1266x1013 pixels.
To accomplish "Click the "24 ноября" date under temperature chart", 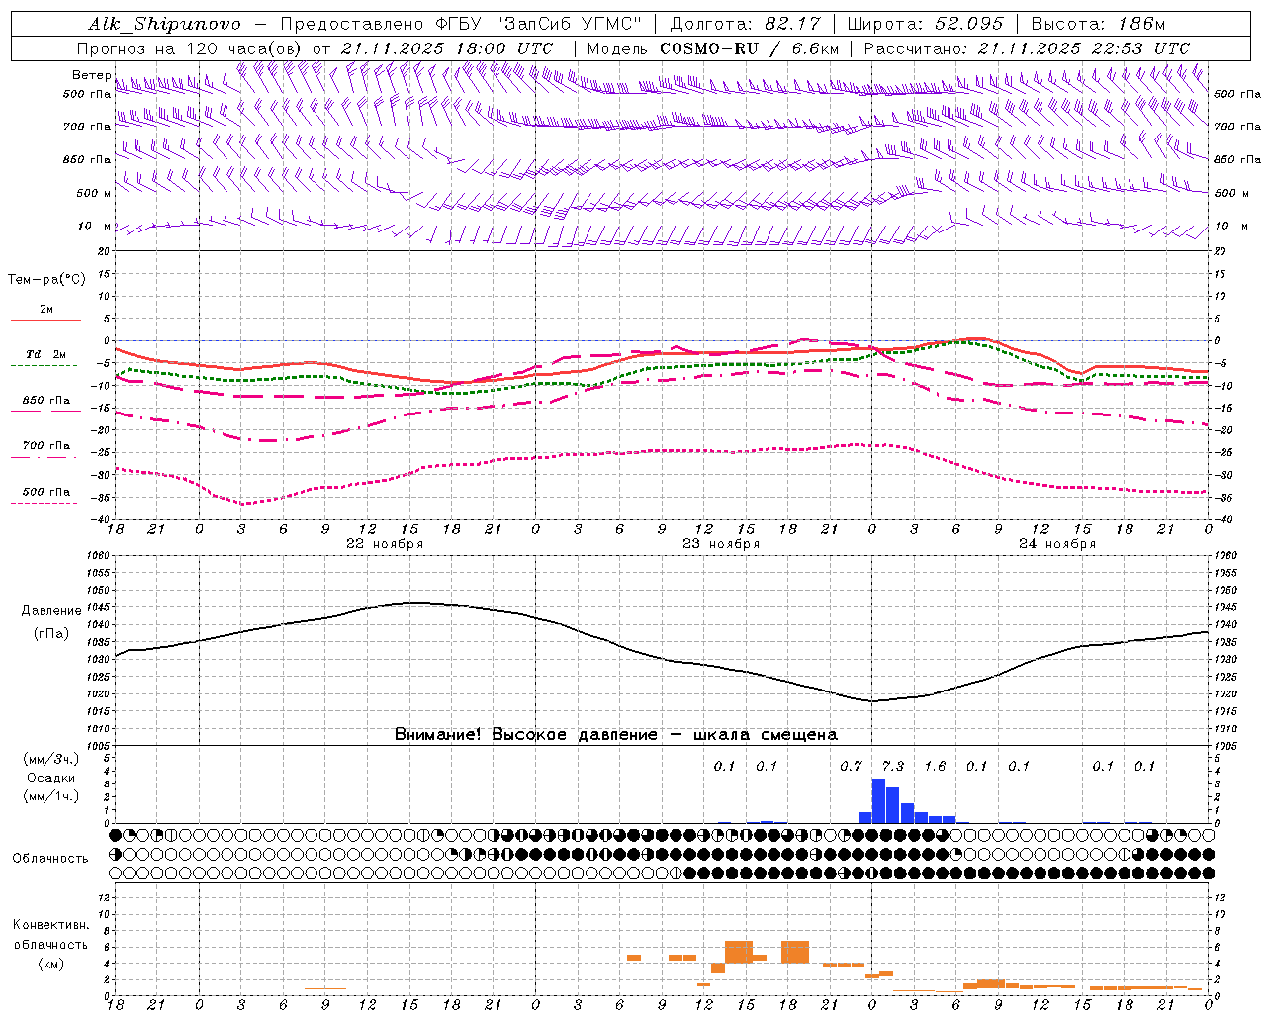I will pos(1057,544).
